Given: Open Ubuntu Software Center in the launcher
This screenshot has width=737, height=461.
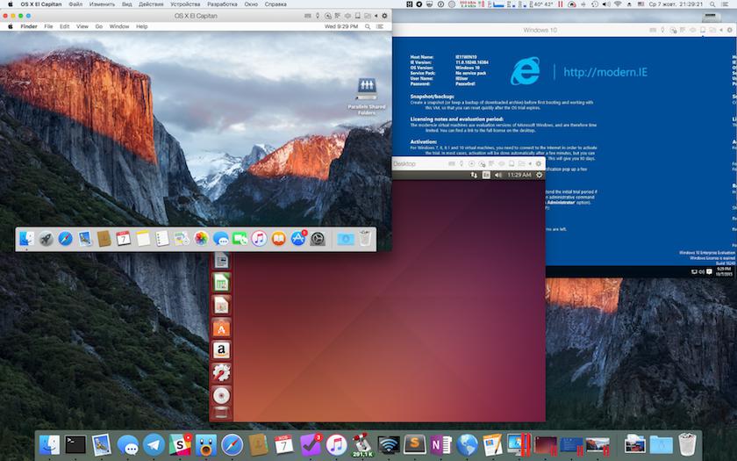Looking at the screenshot, I should [x=221, y=328].
